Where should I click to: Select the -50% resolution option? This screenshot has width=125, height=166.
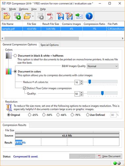tap(44, 115)
